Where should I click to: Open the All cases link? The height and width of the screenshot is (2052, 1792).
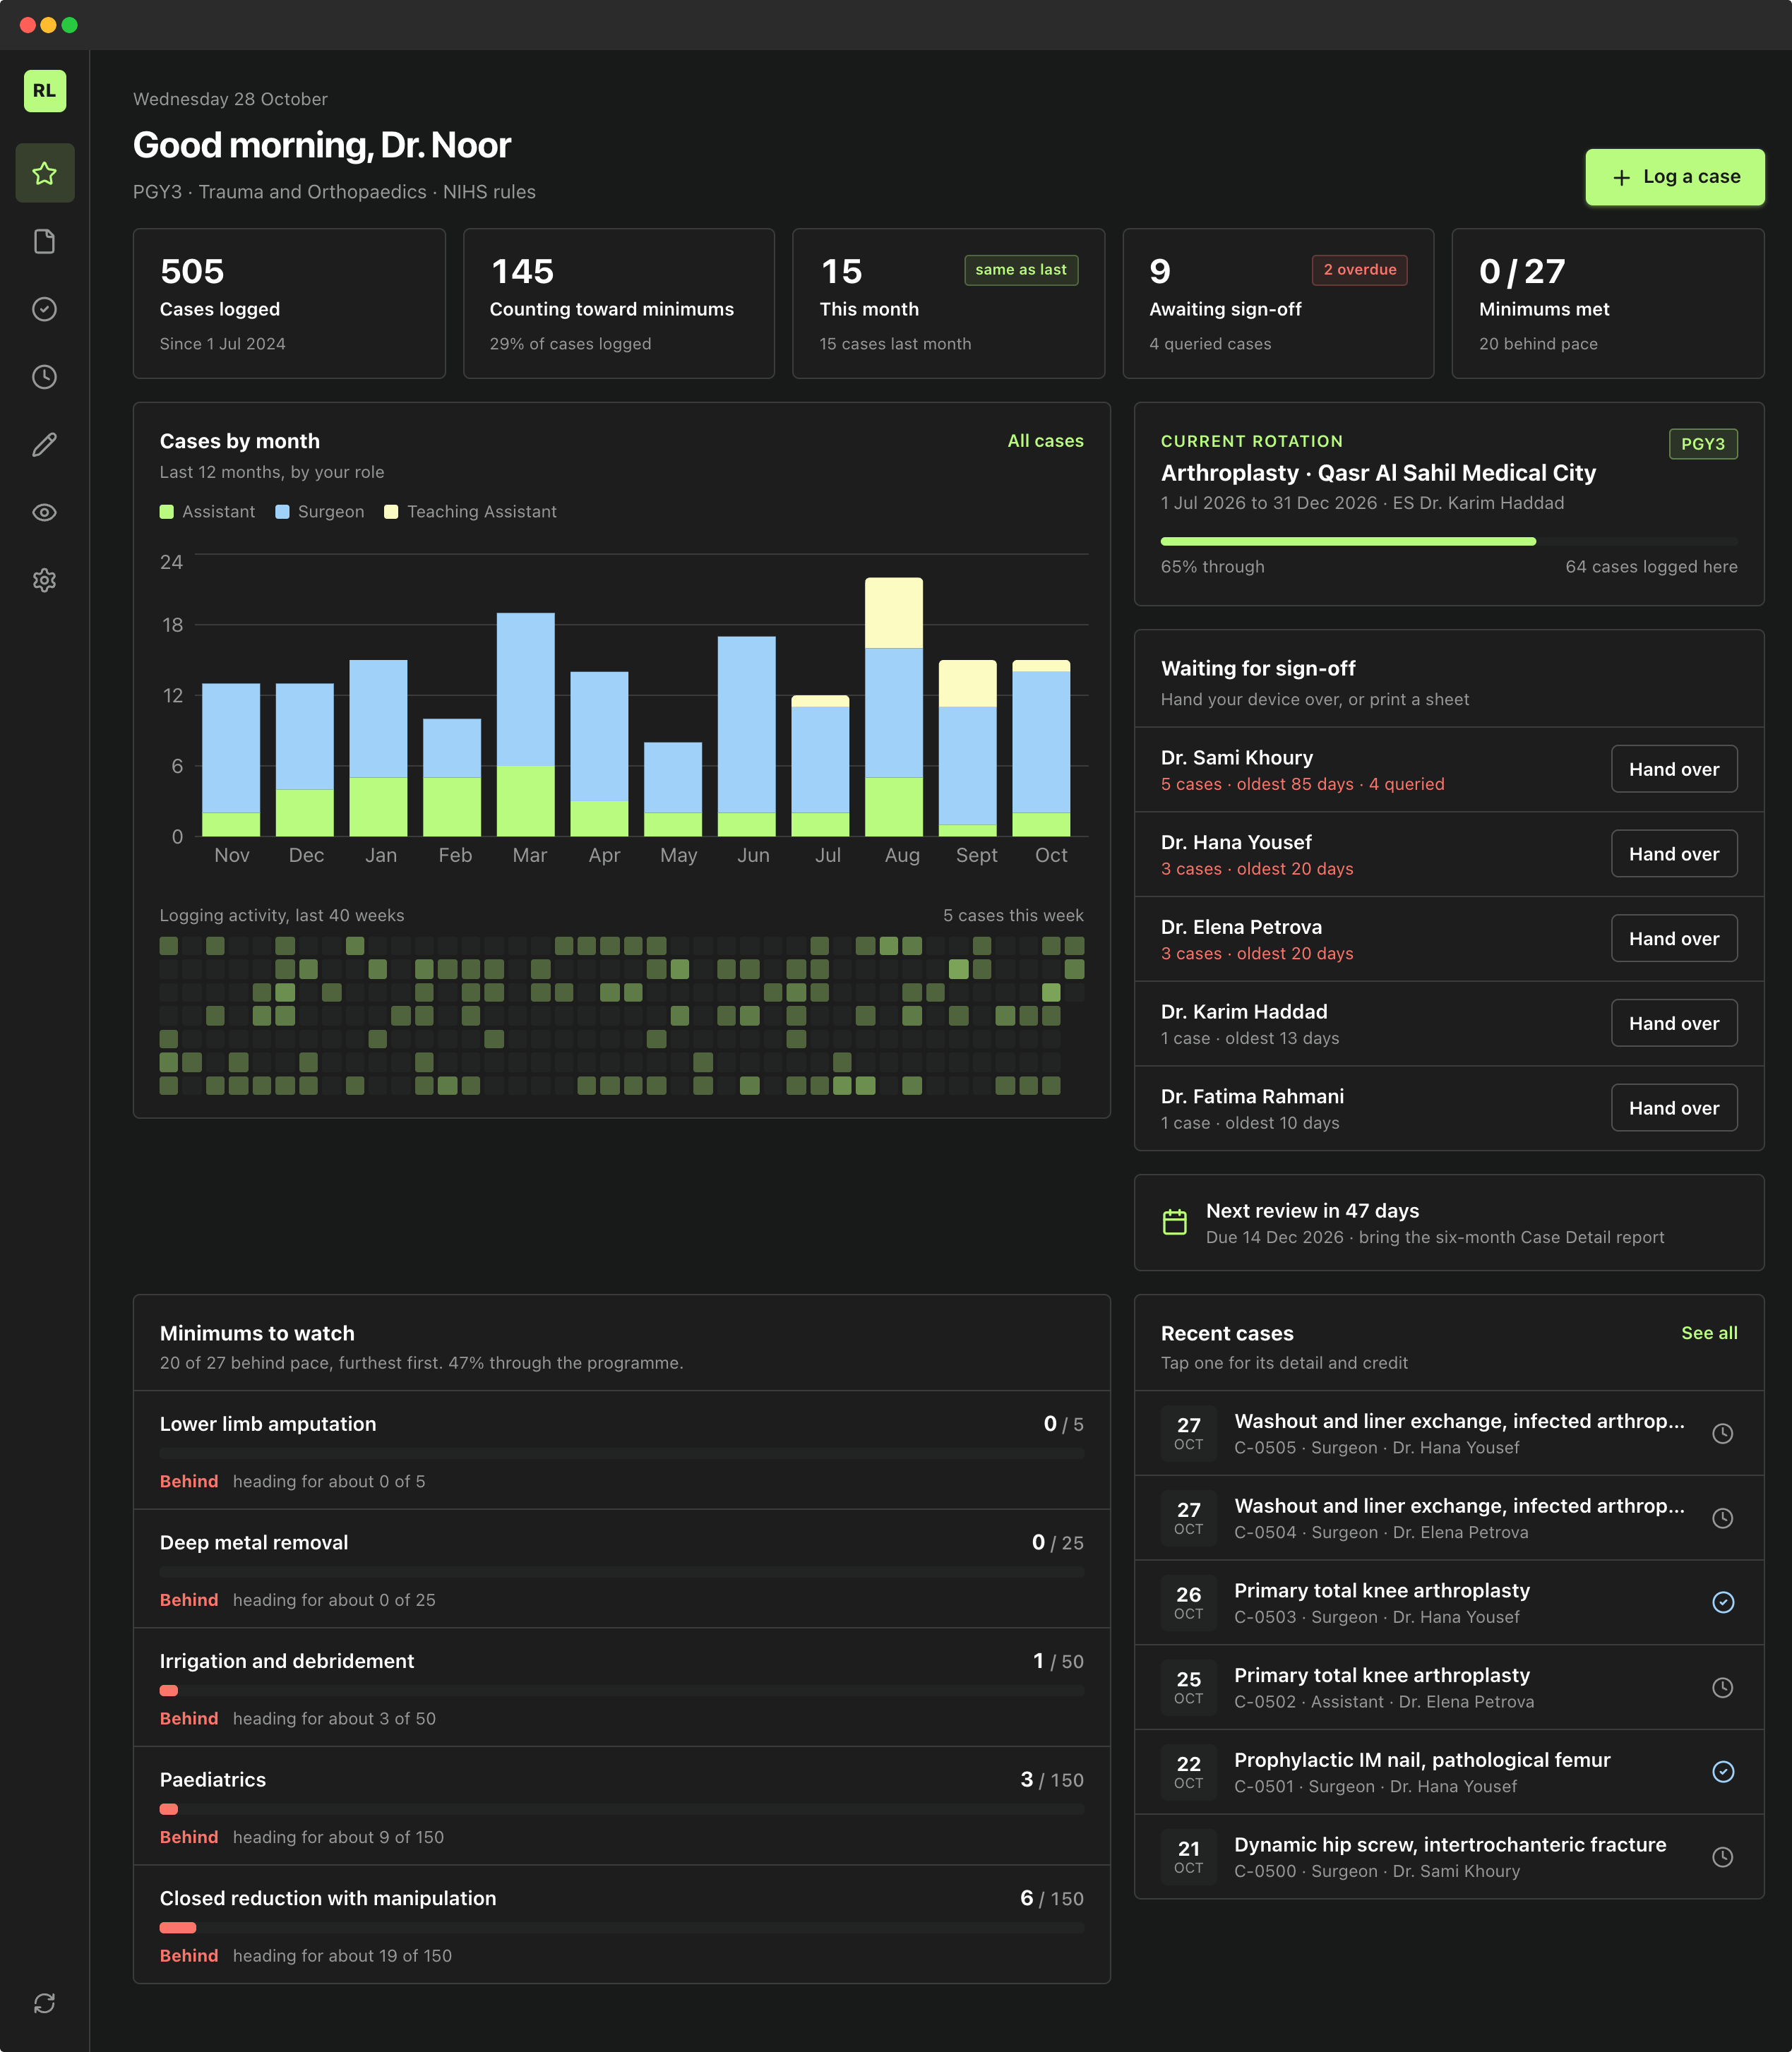click(x=1045, y=440)
